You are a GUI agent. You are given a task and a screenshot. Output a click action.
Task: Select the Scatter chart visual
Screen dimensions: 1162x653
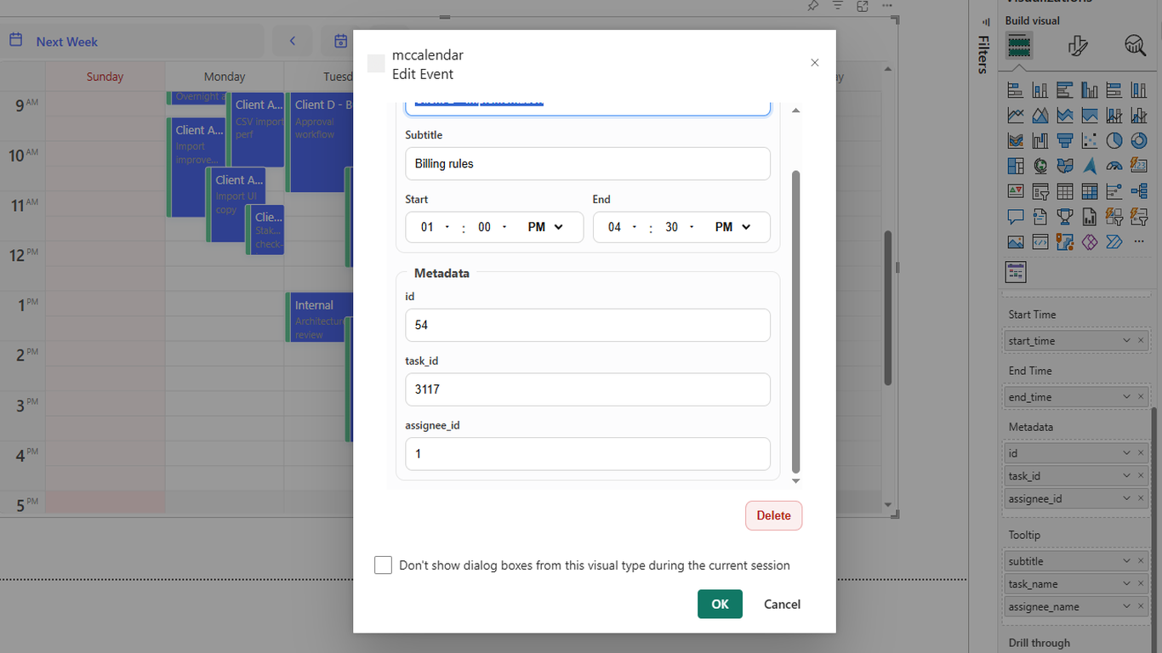(1090, 139)
